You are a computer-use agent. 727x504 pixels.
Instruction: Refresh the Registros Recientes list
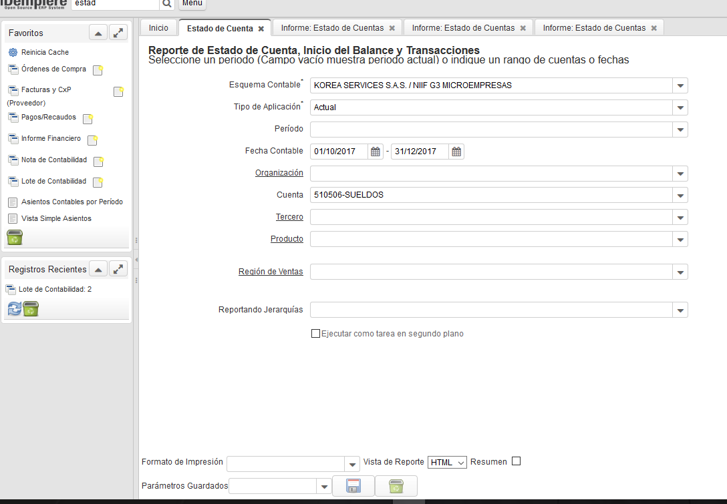coord(14,308)
